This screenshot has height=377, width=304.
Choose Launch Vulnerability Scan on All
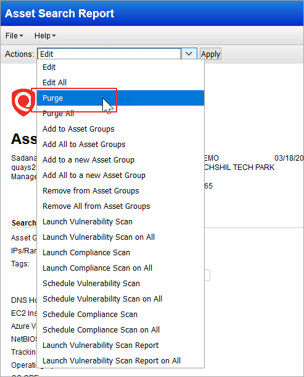120,237
